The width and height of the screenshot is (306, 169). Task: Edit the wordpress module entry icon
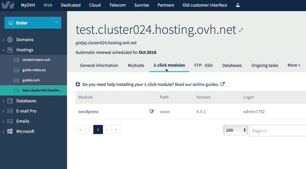152,111
